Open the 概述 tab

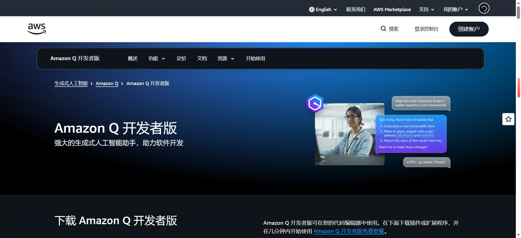tap(133, 58)
